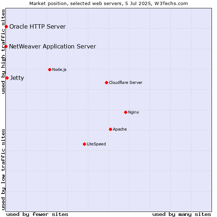Click the red dot next to NetWeaver Application Server
217x217 pixels.
click(6, 46)
